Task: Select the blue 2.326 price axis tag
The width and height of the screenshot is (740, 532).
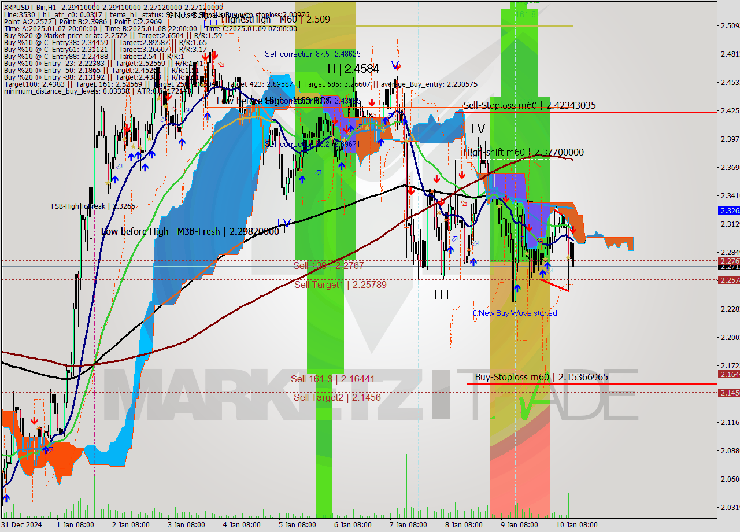Action: (728, 210)
